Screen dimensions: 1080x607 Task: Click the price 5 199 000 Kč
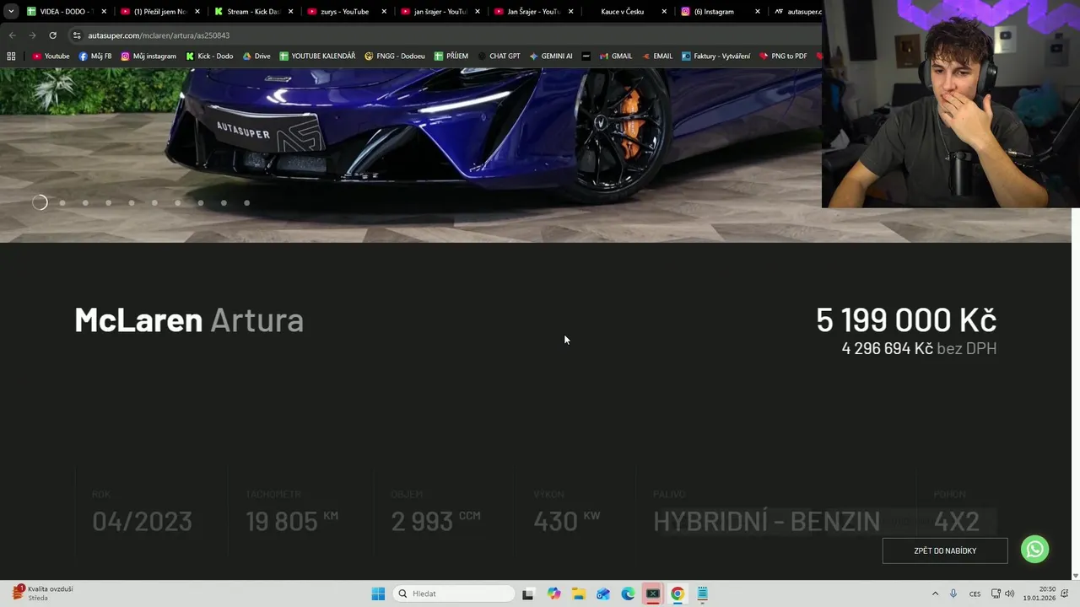(906, 320)
